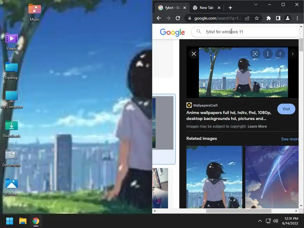Open the Pictures folder icon
Viewport: 304px width, 228px height.
click(x=12, y=187)
